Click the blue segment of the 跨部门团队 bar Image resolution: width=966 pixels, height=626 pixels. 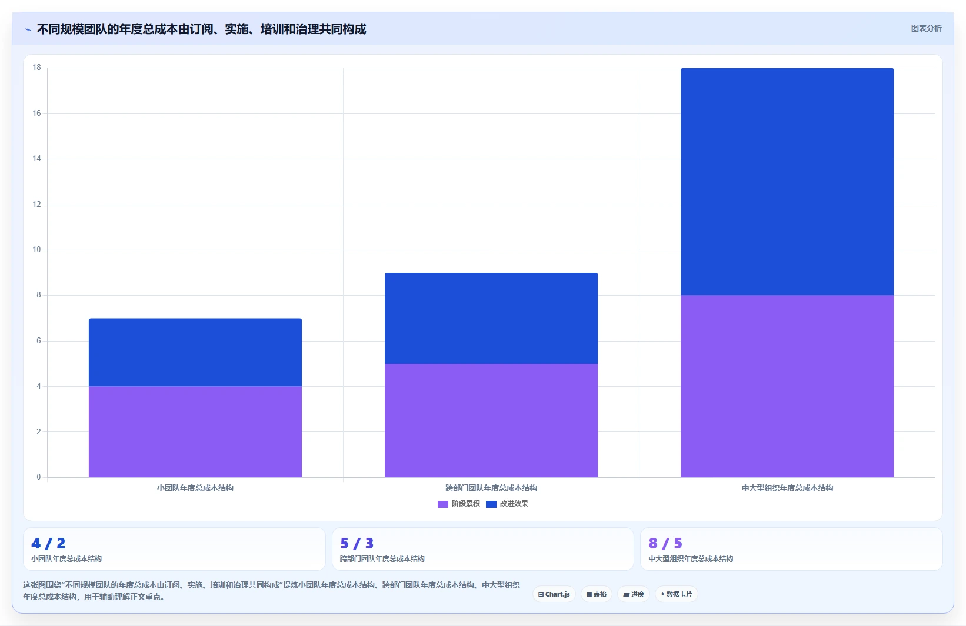(491, 318)
